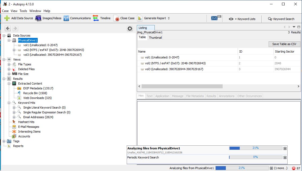This screenshot has height=171, width=302.
Task: Collapse the PhysicalDrive1 node
Action: click(x=9, y=40)
